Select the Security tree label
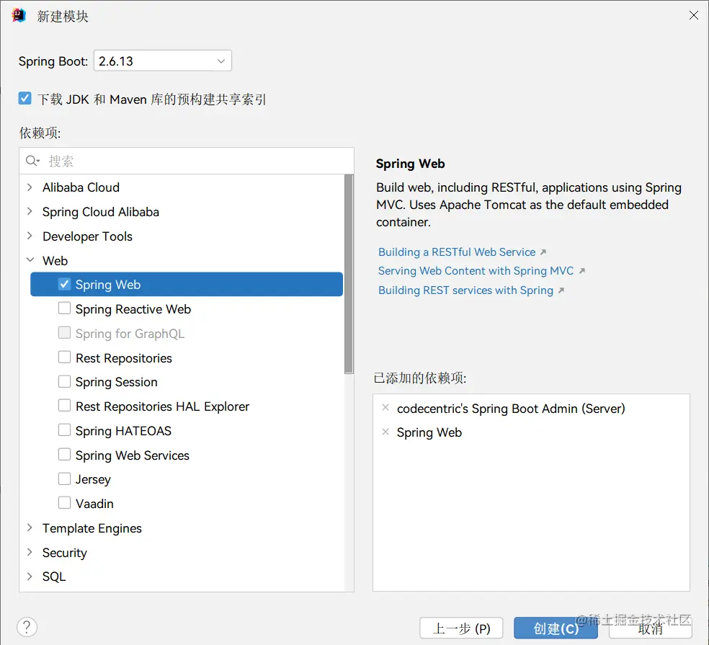Viewport: 709px width, 645px height. tap(65, 553)
